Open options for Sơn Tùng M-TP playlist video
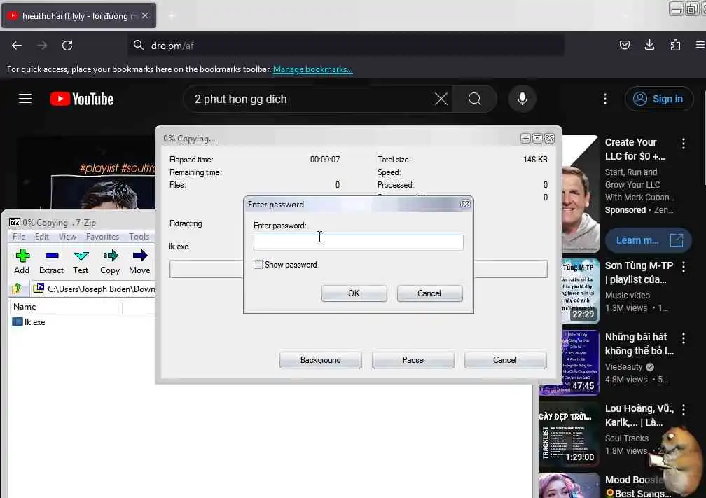706x498 pixels. (x=684, y=267)
